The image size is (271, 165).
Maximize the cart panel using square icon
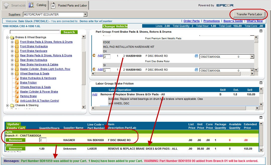[x=261, y=117]
